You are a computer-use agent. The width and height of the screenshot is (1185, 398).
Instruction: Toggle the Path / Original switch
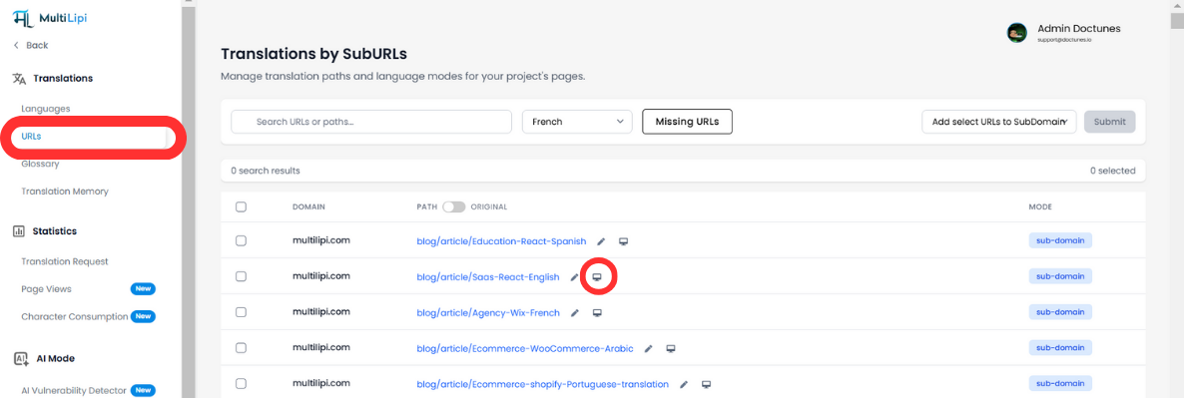coord(453,206)
